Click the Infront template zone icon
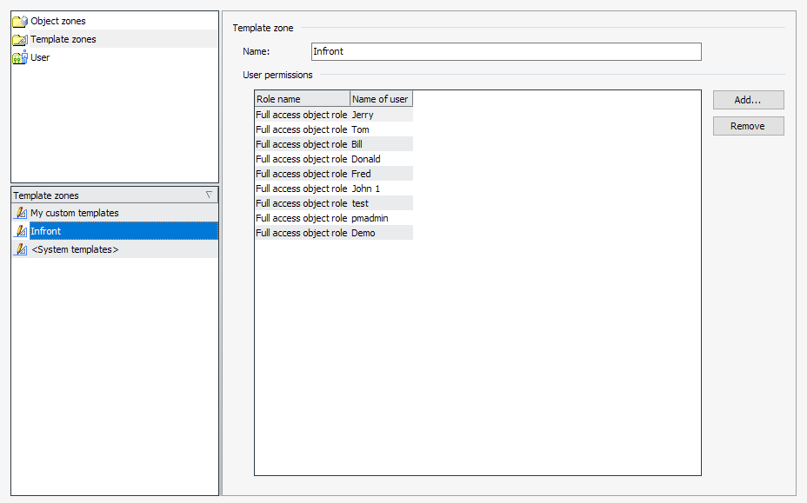This screenshot has width=807, height=503. [x=21, y=231]
